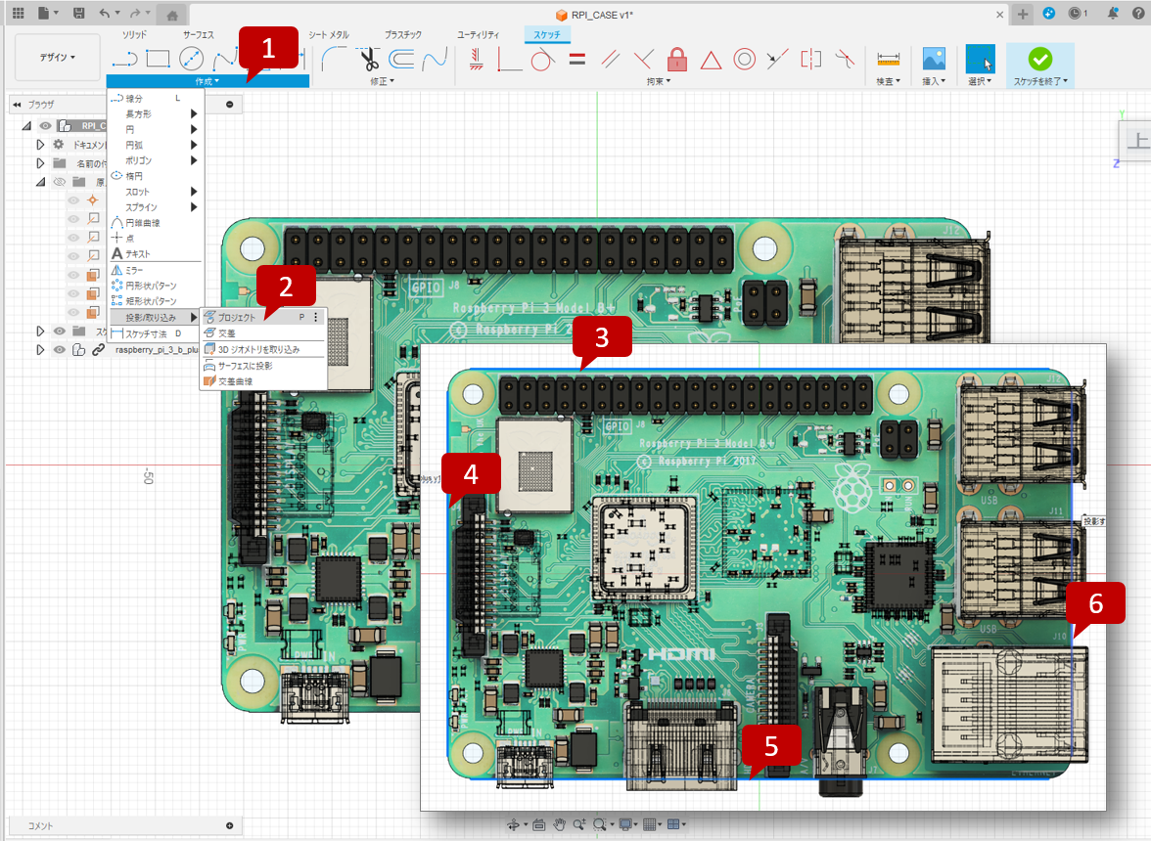This screenshot has height=841, width=1151.
Task: Select サーフェスに投影 menu item
Action: pyautogui.click(x=263, y=366)
